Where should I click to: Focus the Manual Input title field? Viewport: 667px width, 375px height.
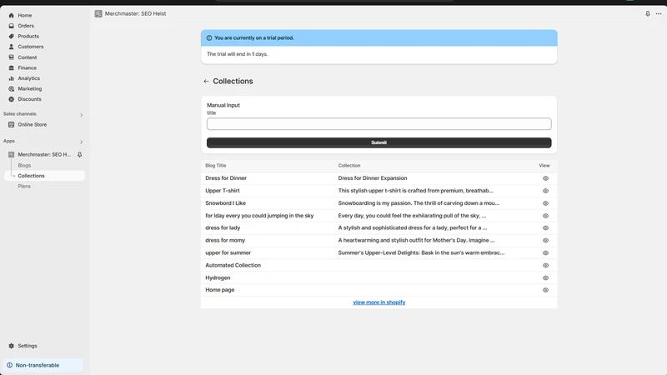pos(379,124)
